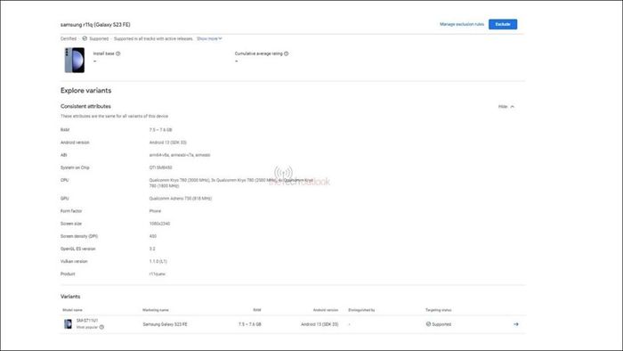Click the 3.2 OpenGL ES version value
This screenshot has width=623, height=351.
pyautogui.click(x=152, y=249)
